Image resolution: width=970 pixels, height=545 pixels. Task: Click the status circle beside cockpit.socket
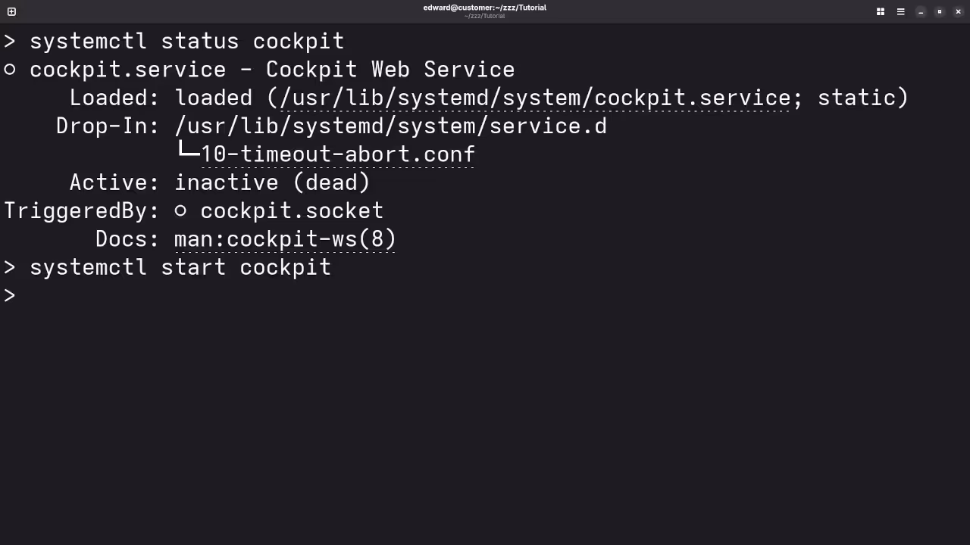tap(180, 211)
